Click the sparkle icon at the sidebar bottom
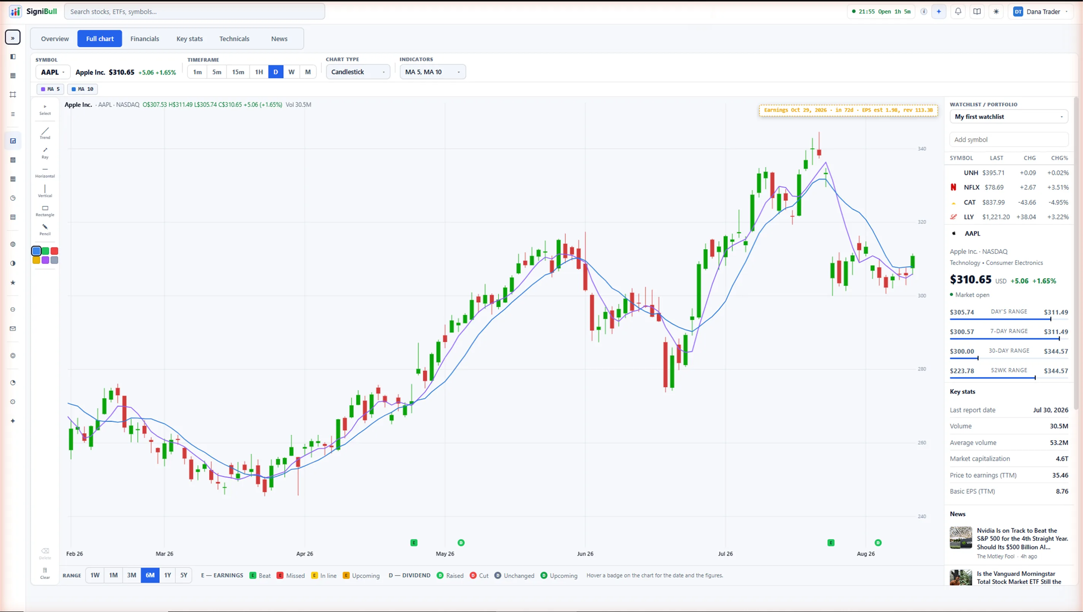 13,421
